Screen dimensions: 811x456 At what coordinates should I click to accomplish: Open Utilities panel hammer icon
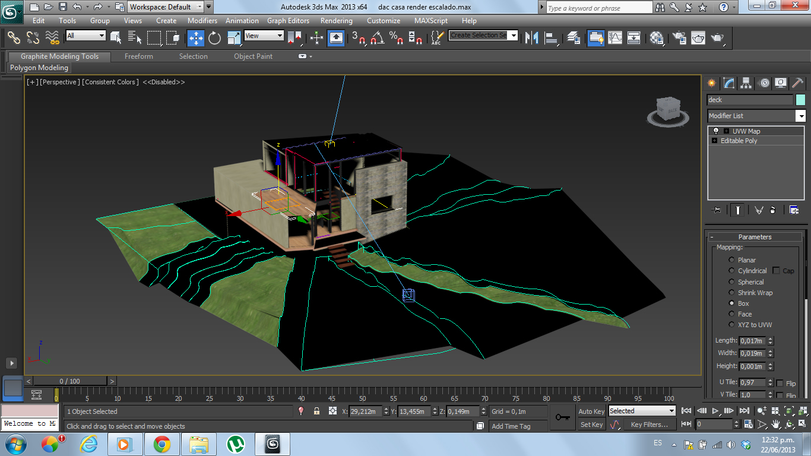[797, 83]
